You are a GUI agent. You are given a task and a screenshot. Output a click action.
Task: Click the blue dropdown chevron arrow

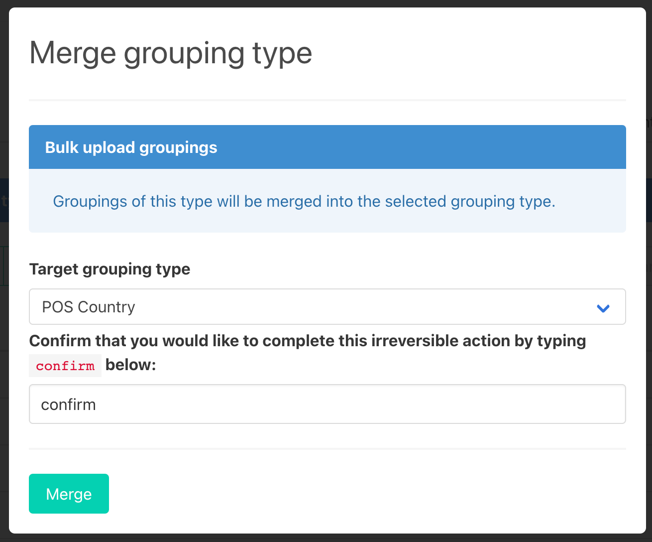pyautogui.click(x=603, y=308)
